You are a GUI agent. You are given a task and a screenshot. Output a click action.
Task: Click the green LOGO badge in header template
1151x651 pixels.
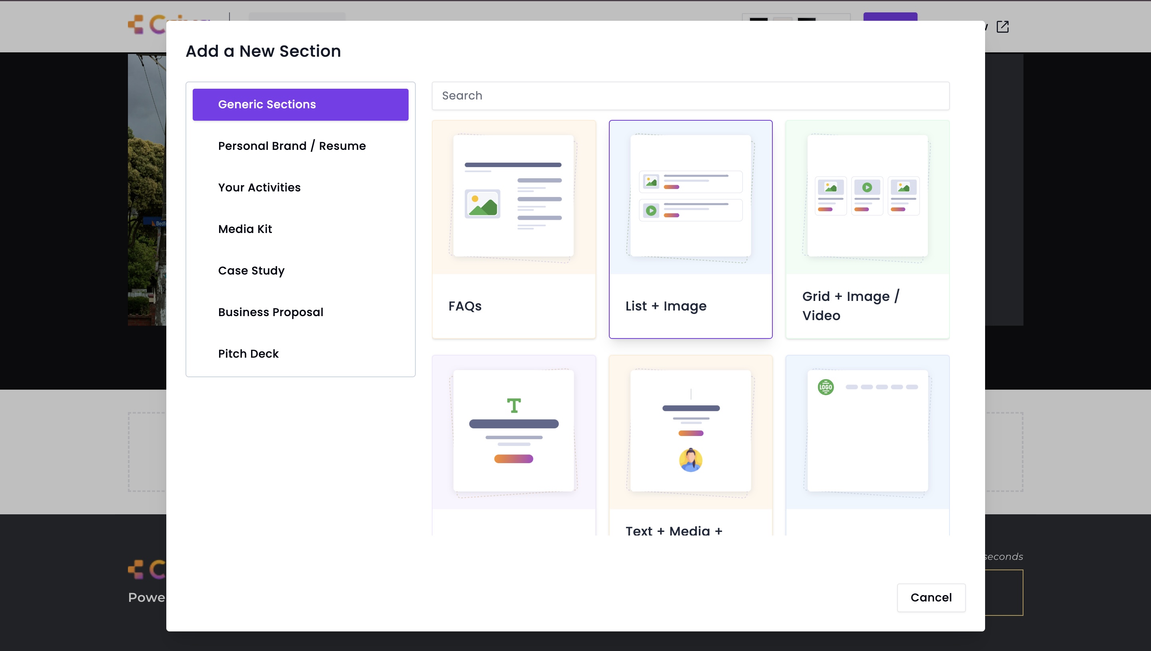(x=826, y=387)
